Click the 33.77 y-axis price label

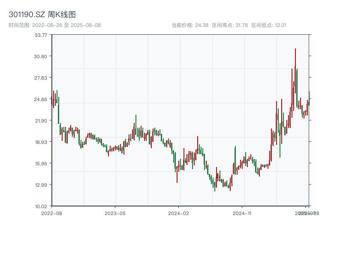41,35
